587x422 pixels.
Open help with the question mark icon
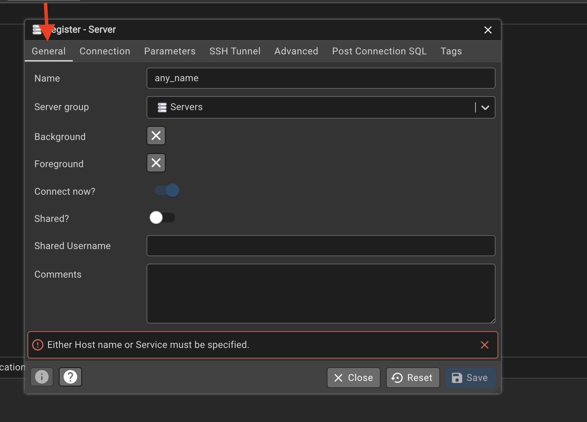click(70, 377)
